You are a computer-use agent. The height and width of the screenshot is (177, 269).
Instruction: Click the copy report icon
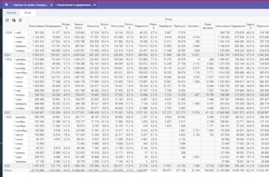coord(14,20)
